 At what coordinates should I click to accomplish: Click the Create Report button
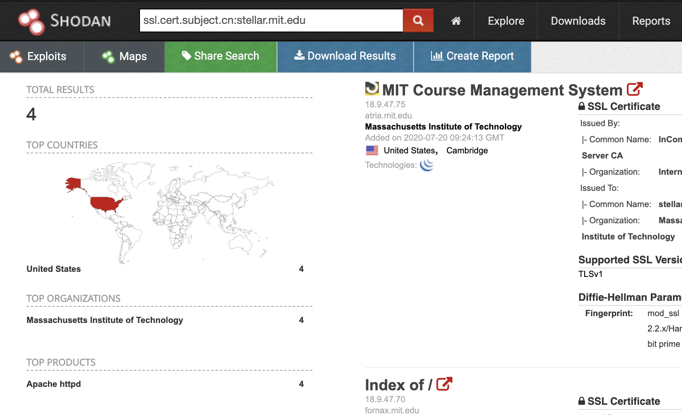tap(472, 57)
